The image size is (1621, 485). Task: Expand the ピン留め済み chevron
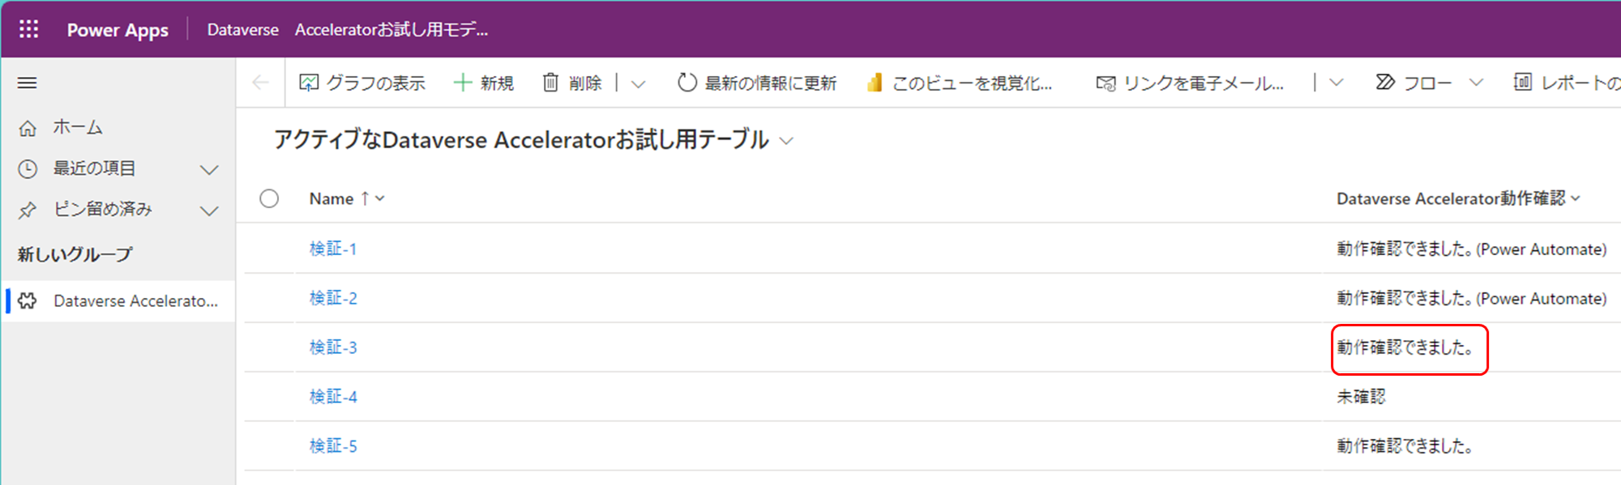pyautogui.click(x=209, y=211)
